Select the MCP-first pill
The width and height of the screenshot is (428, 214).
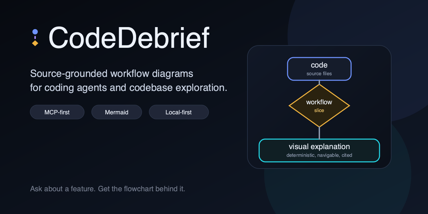(57, 112)
